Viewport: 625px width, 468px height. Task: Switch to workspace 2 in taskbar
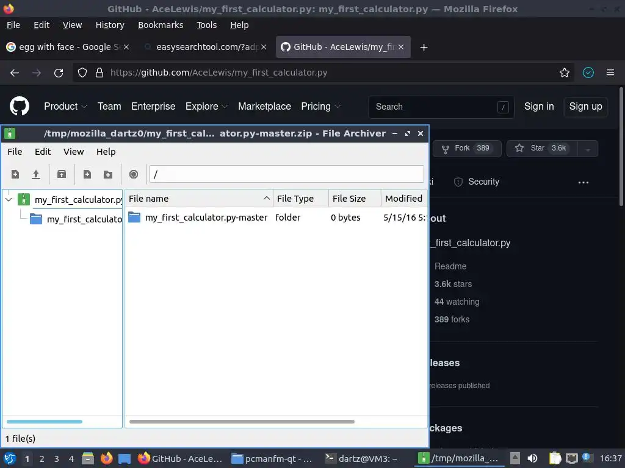[x=42, y=458]
